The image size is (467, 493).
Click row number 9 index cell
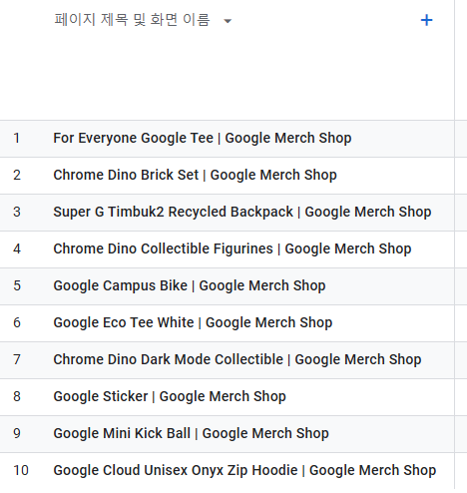(x=17, y=433)
